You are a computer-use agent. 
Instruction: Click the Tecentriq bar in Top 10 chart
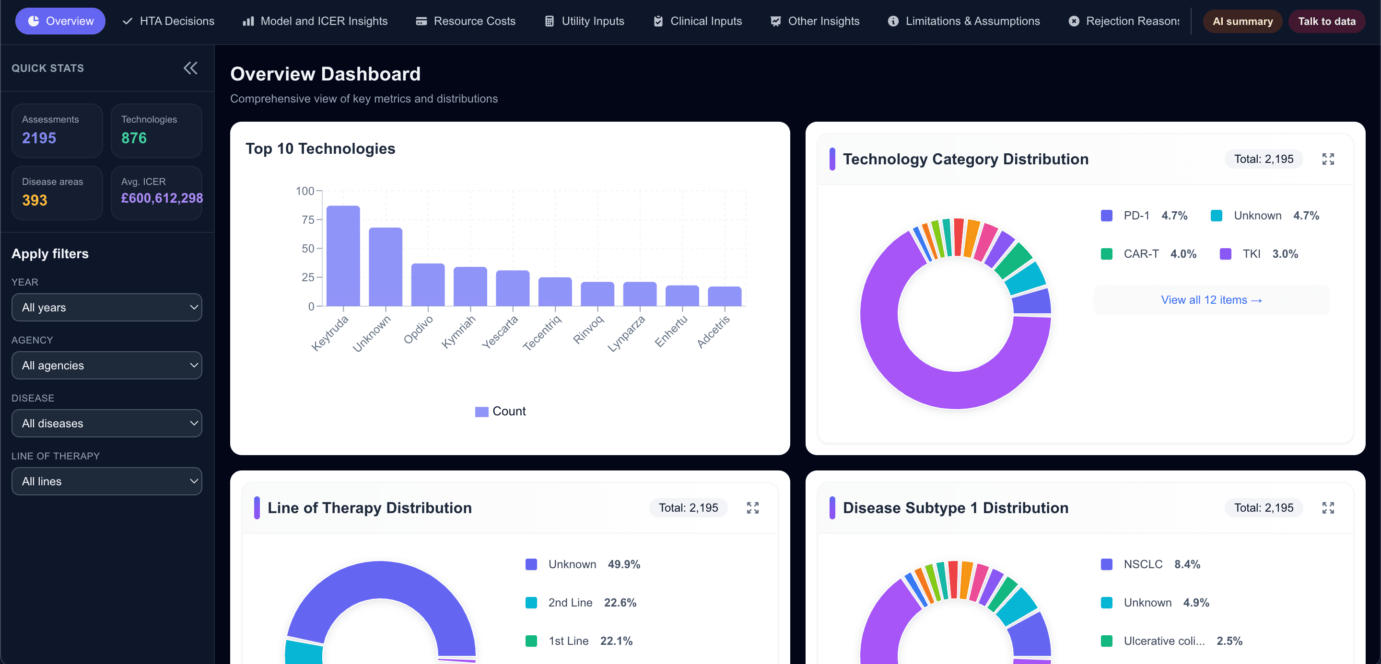tap(555, 292)
